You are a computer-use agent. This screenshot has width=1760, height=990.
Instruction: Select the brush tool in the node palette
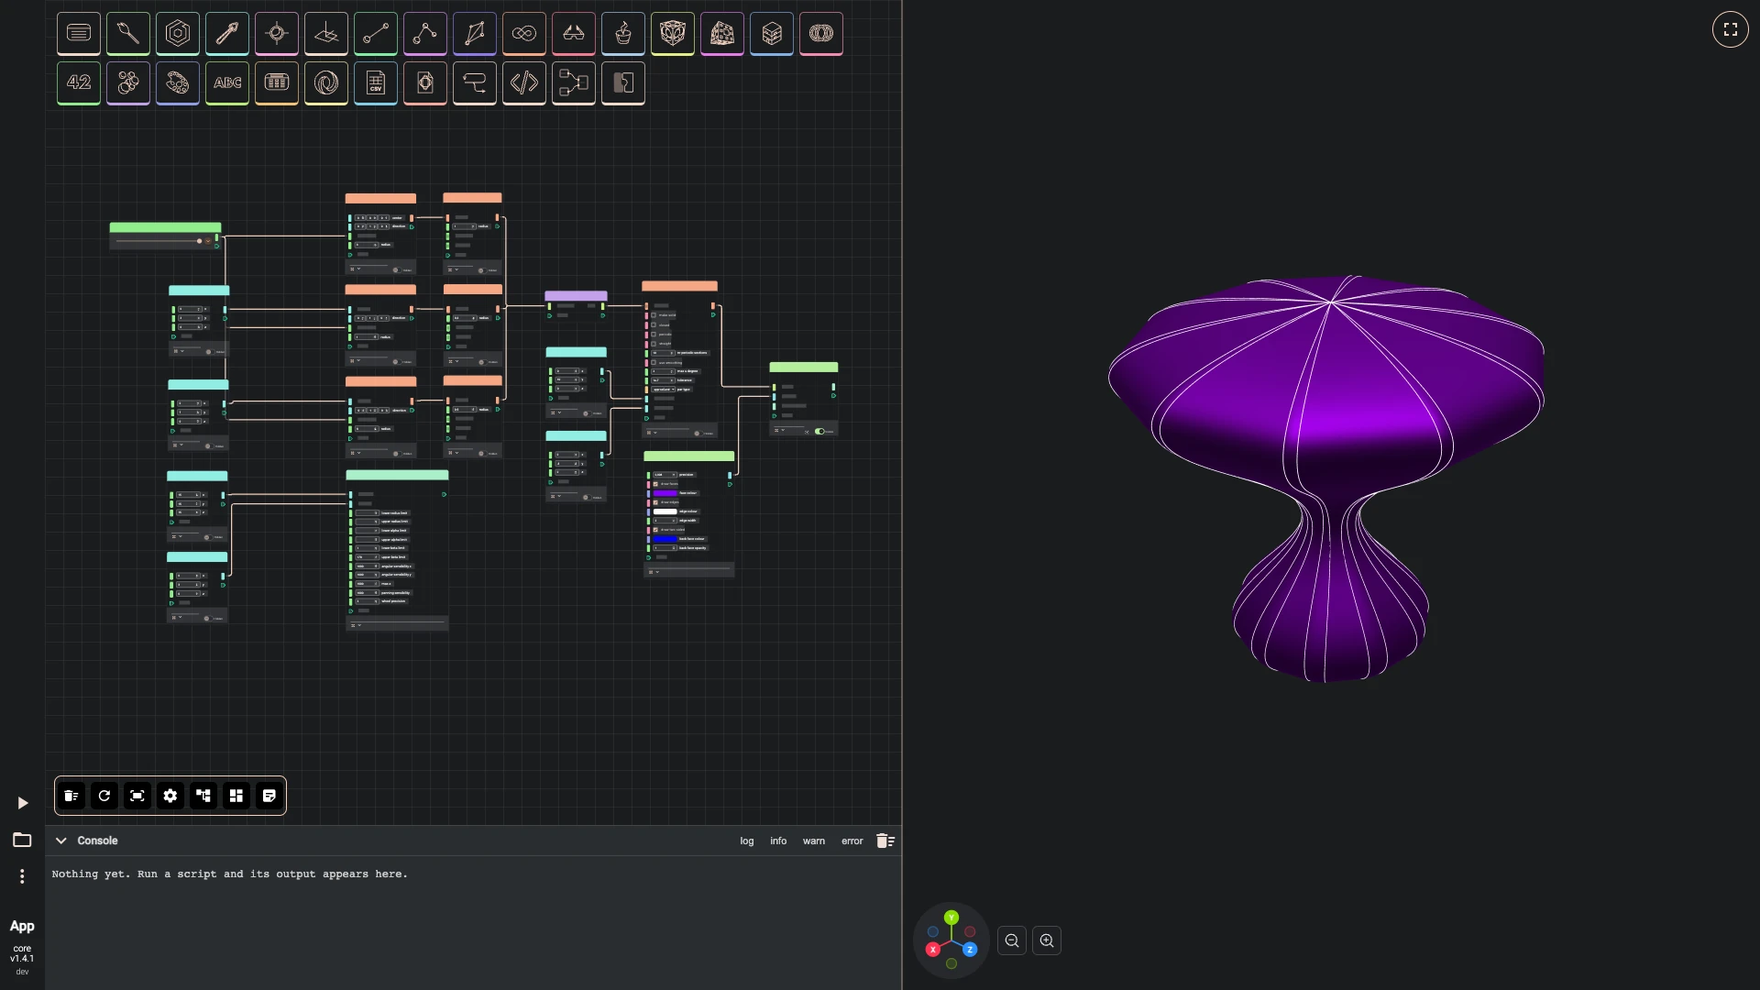(128, 34)
